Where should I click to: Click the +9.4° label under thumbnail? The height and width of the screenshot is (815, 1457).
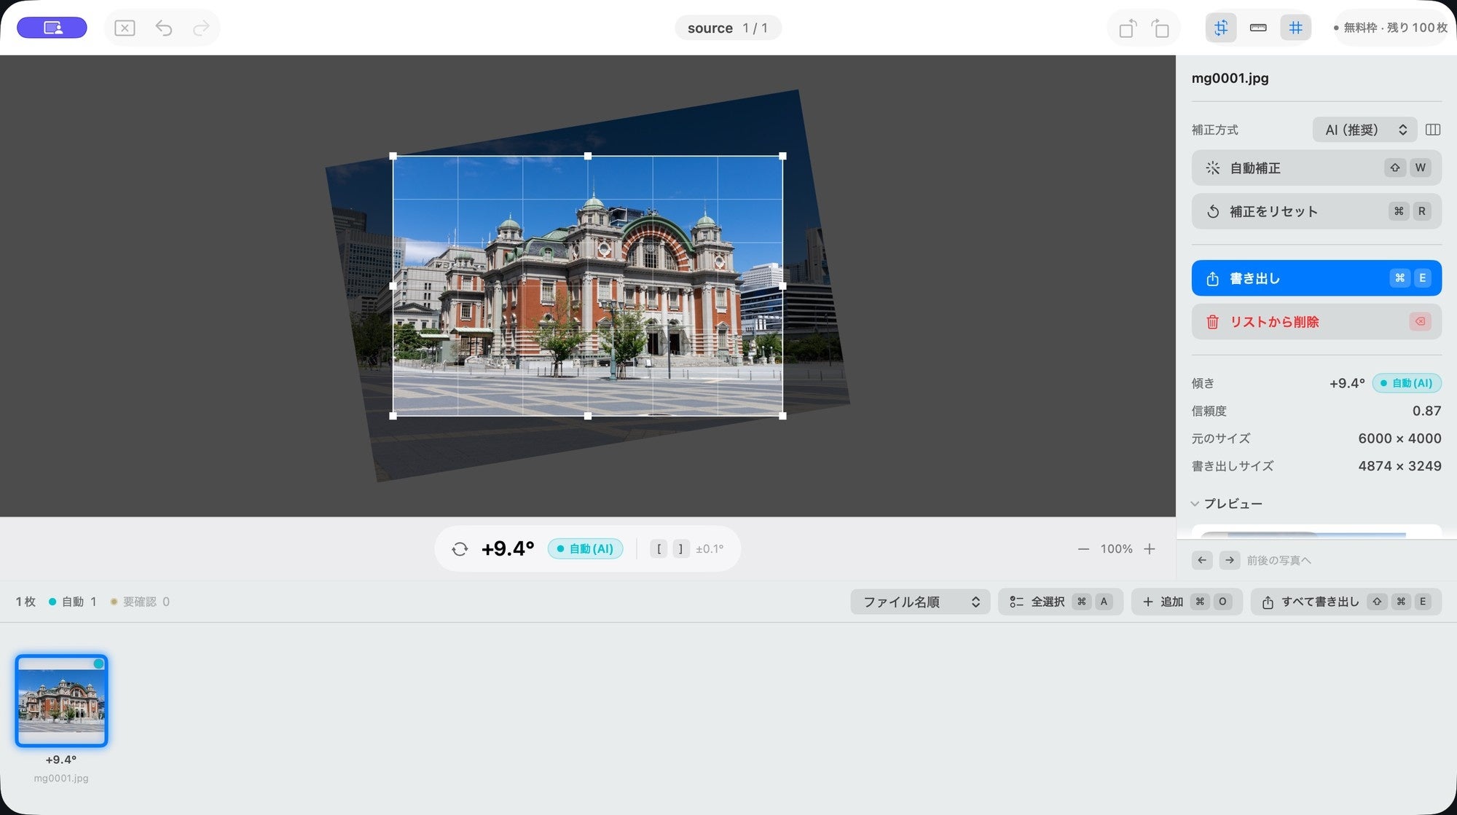61,760
